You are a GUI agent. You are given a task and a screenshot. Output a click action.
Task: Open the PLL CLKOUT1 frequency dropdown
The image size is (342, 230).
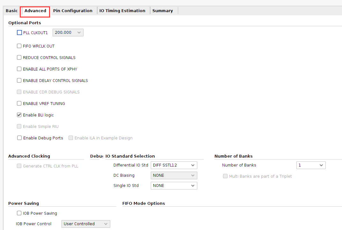pyautogui.click(x=68, y=33)
